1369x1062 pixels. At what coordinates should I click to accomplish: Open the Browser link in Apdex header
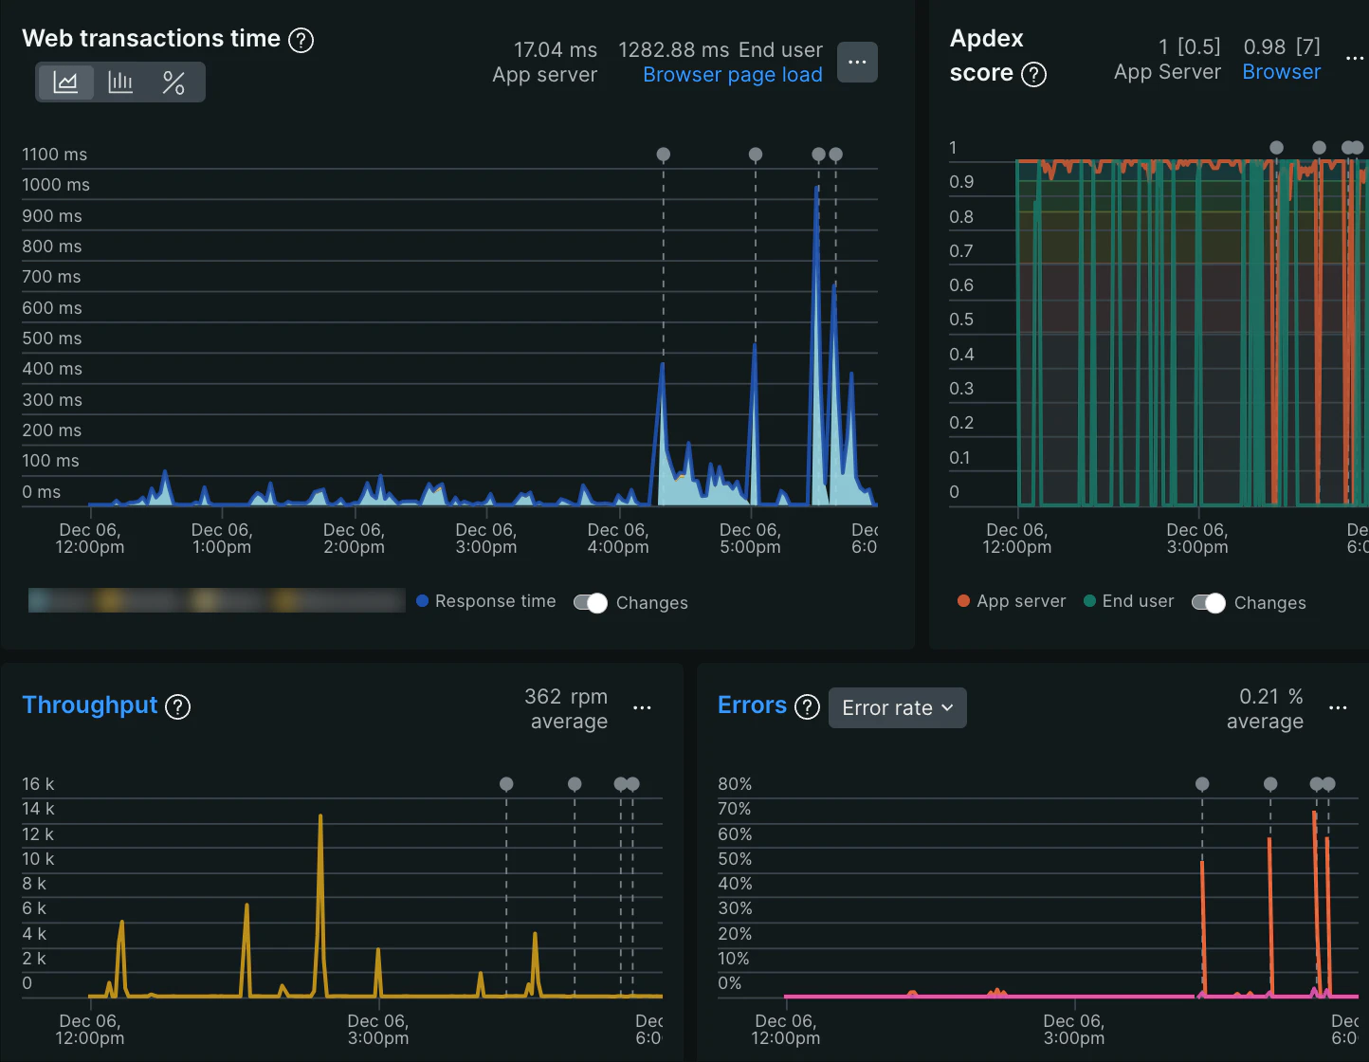[x=1282, y=72]
